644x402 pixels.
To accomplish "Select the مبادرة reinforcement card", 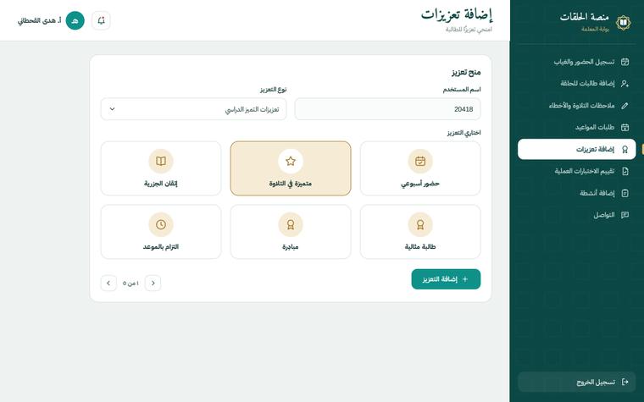I will coord(291,232).
